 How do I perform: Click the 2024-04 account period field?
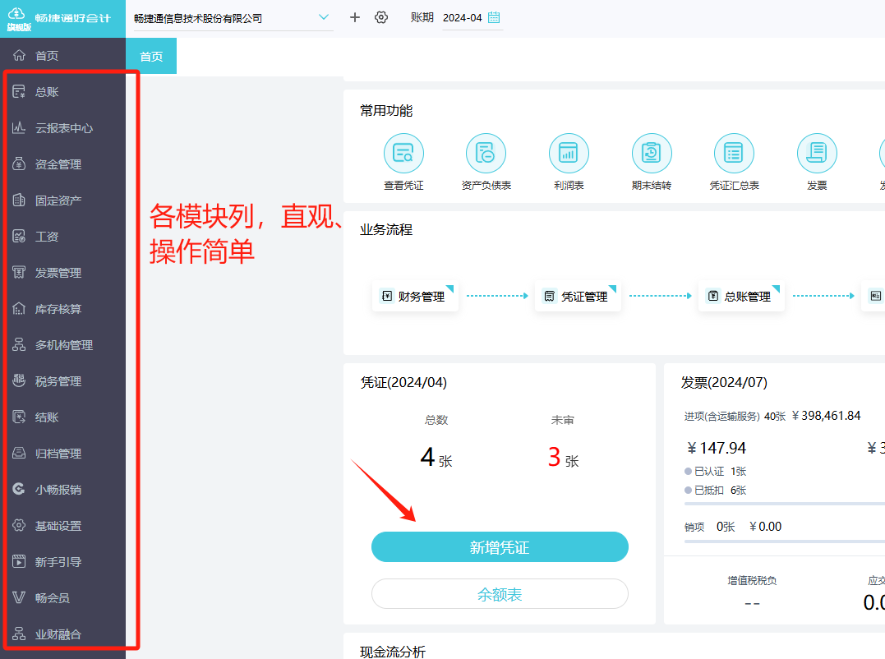(x=463, y=16)
